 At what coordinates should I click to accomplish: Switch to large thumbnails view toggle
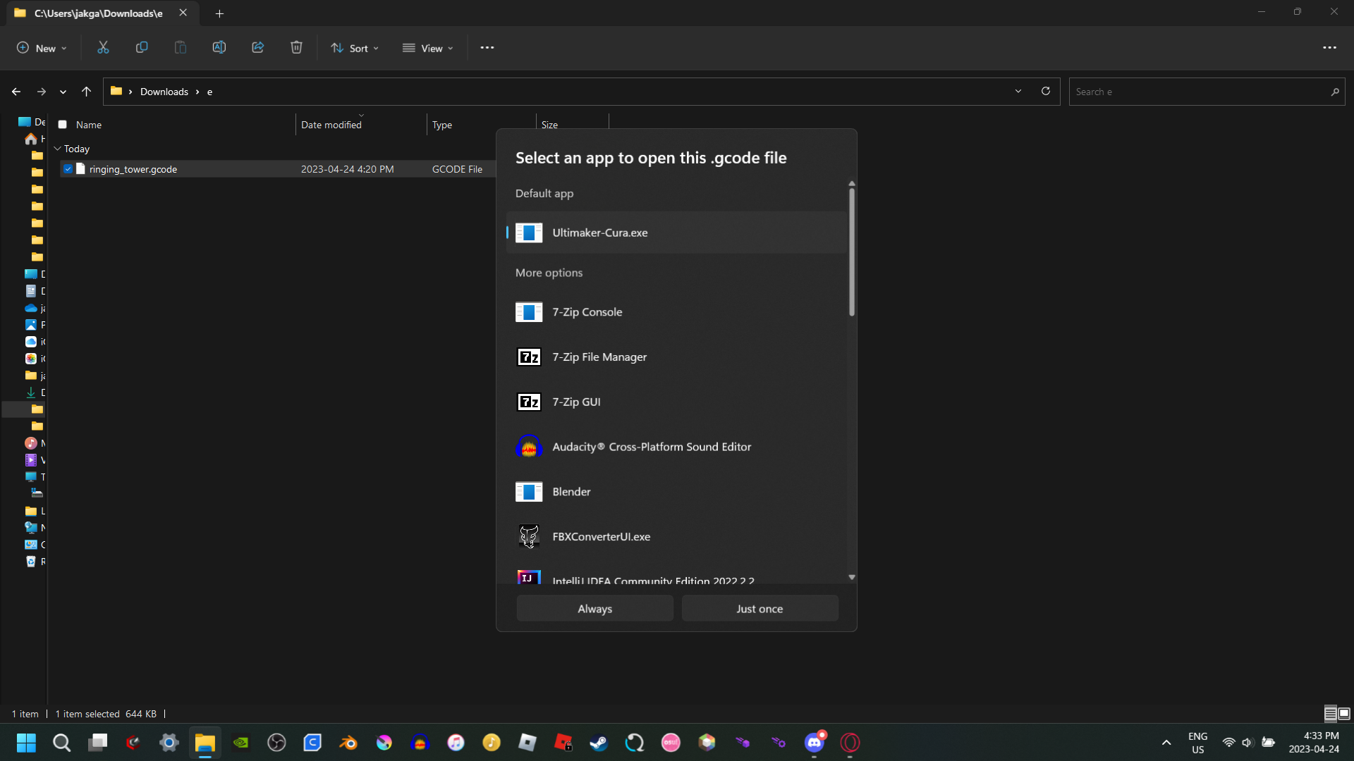(x=1343, y=713)
